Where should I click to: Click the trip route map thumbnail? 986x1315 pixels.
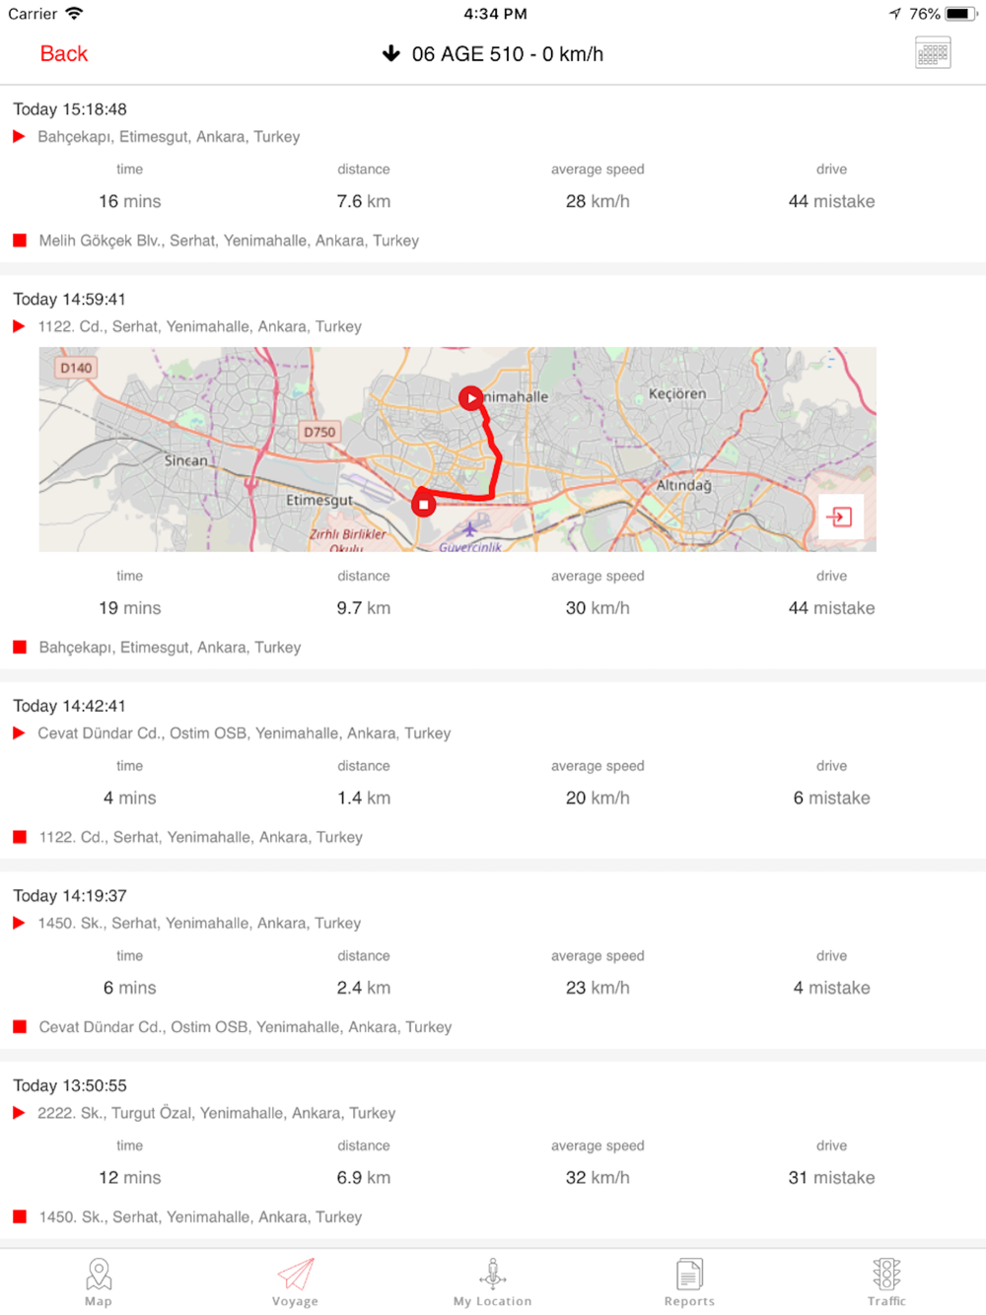(458, 449)
